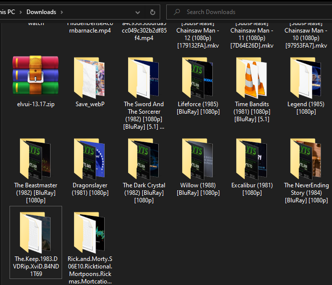This screenshot has height=285, width=332.
Task: Click The.Keep.1983.DVDRip.XviD name label
Action: pos(36,266)
